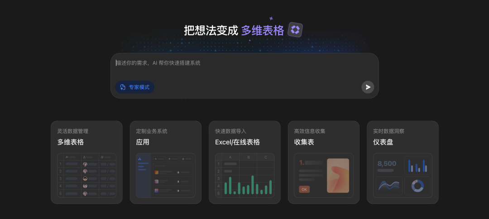
Task: Click the hand photo in 收集表 preview
Action: coord(338,175)
